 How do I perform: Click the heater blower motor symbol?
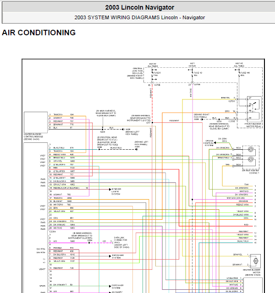click(256, 260)
